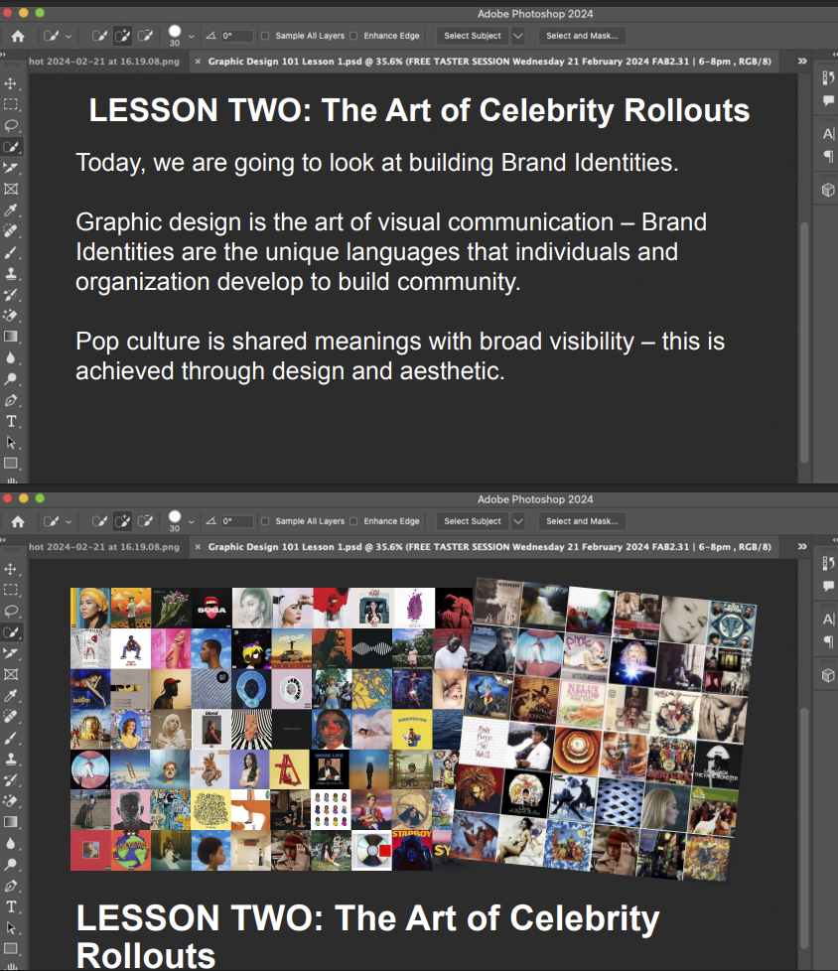Choose Add to Selection mode, upper window
Screen dimensions: 838x971
pyautogui.click(x=123, y=36)
